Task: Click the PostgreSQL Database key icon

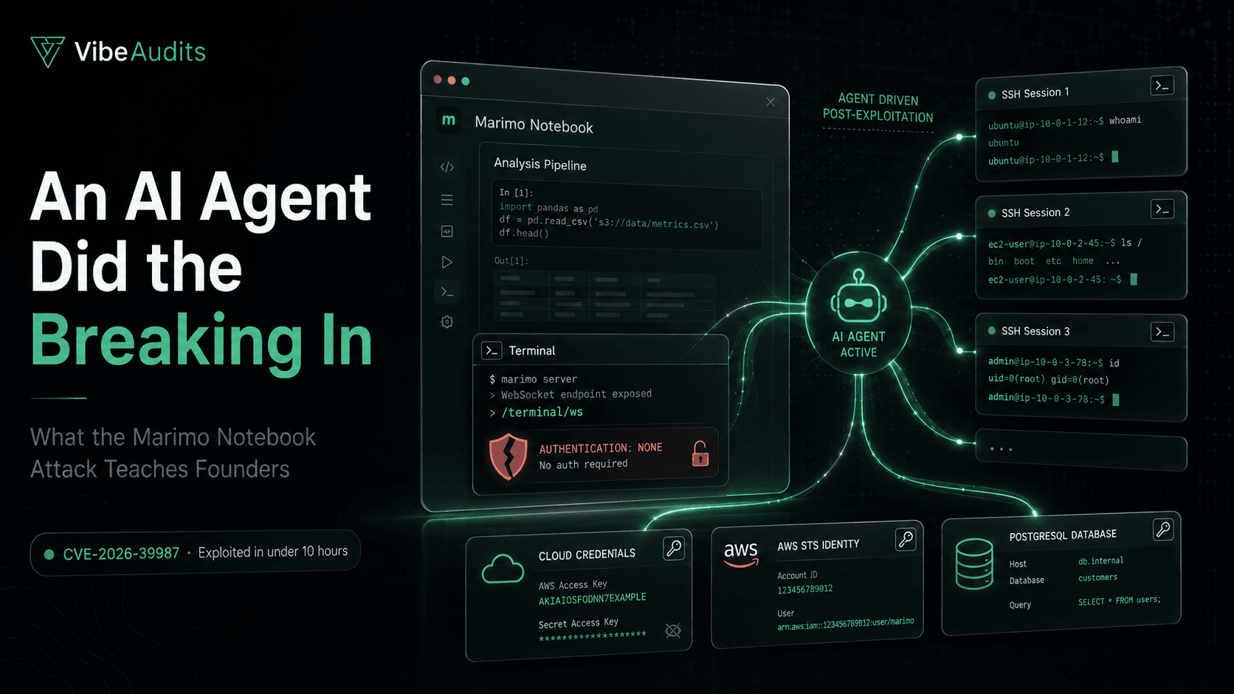Action: pos(1163,530)
